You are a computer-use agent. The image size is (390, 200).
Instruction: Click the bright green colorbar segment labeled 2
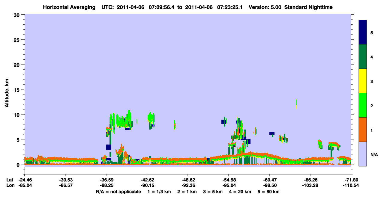(363, 105)
